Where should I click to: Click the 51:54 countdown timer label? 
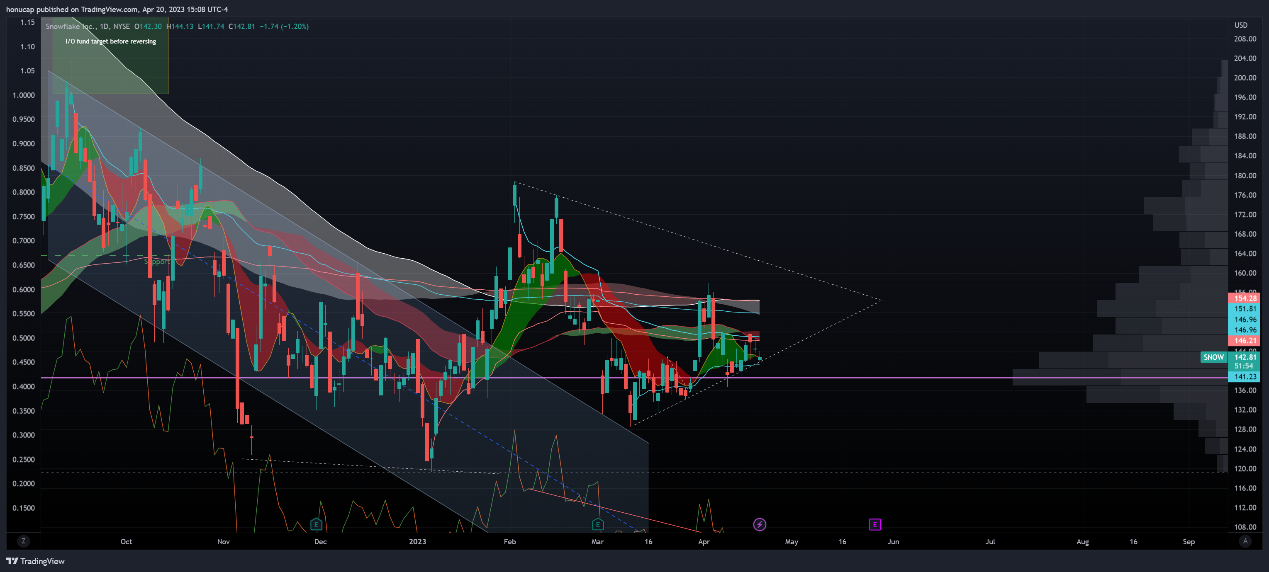(x=1243, y=366)
